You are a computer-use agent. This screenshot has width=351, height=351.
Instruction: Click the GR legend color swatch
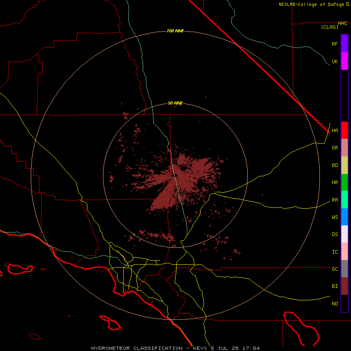(344, 148)
